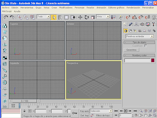157x118 pixels.
Task: Open the Primitivas estándar dropdown
Action: click(x=140, y=36)
